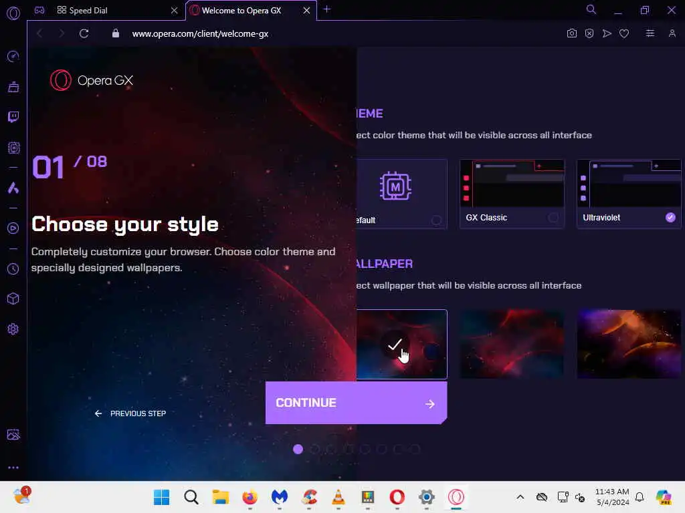Open the ad blocker shield icon
The width and height of the screenshot is (685, 513).
(589, 33)
